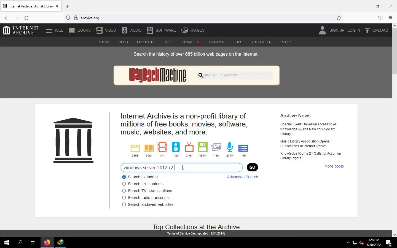The width and height of the screenshot is (397, 248).
Task: Click the page vertical scrollbar thumb
Action: coord(395,51)
